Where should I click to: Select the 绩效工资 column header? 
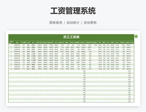[x=51, y=42]
